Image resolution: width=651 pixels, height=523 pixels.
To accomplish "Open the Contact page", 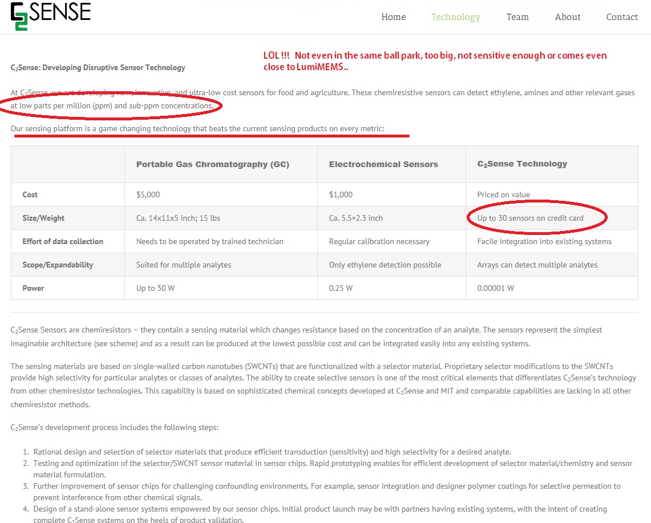I will point(621,17).
